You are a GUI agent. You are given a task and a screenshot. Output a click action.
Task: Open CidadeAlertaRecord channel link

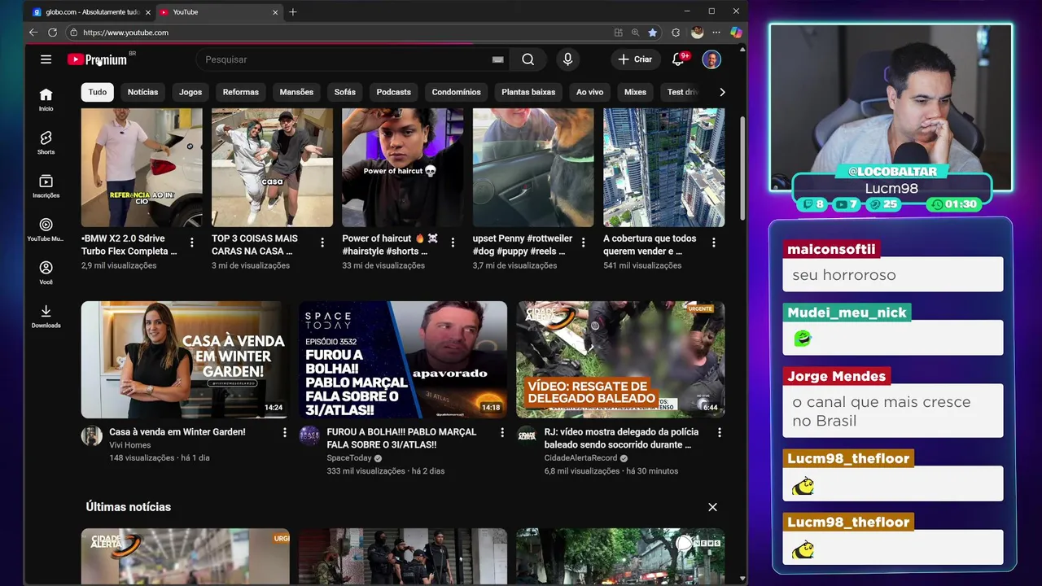coord(580,458)
